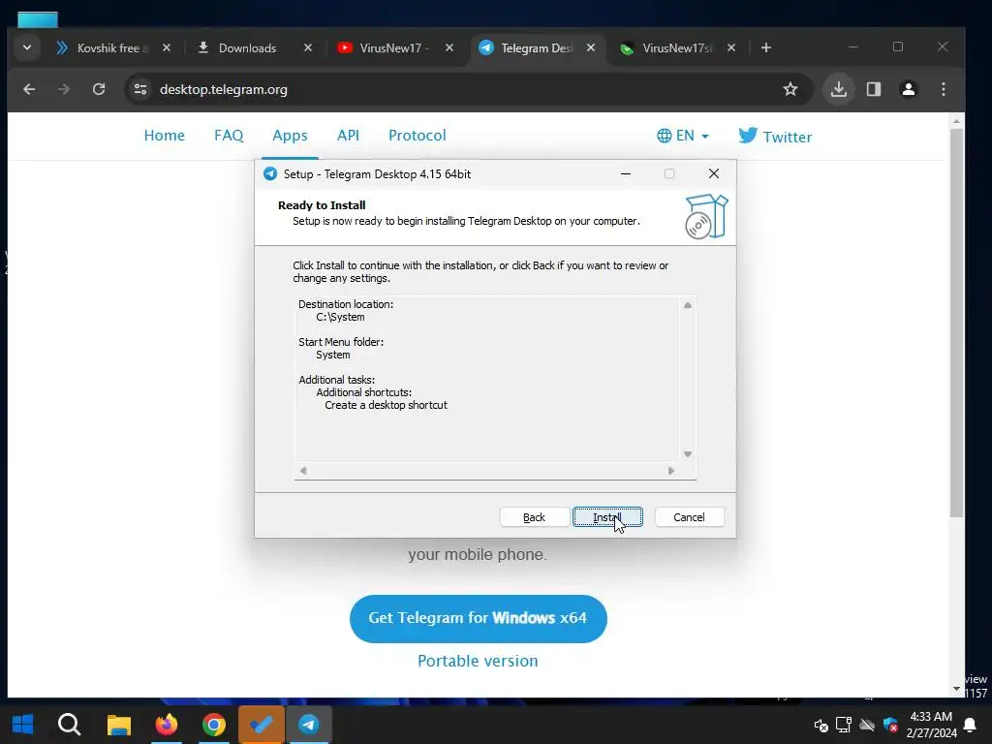
Task: Expand the EN language dropdown
Action: pos(683,136)
